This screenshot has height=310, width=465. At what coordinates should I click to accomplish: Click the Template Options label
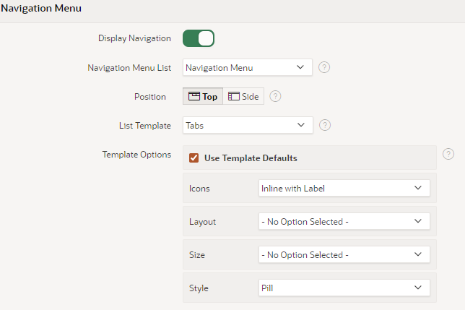pos(136,154)
